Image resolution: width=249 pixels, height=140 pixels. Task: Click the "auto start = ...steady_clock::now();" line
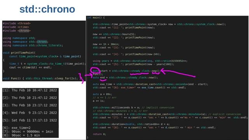[x=127, y=71]
